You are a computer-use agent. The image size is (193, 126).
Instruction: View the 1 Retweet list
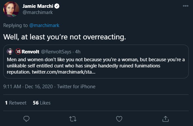tap(16, 103)
